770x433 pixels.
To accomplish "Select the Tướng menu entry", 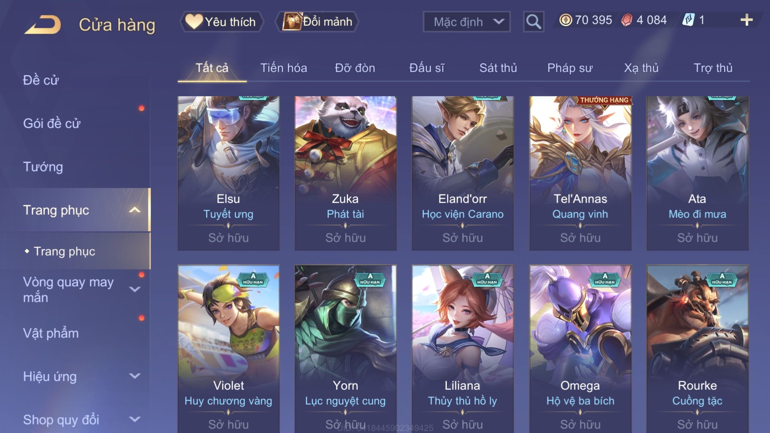I will [43, 167].
